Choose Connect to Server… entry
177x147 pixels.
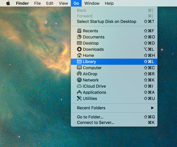[114, 123]
